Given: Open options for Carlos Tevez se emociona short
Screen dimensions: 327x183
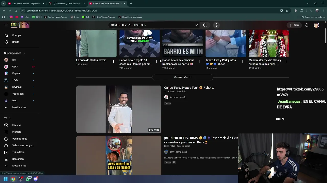Looking at the screenshot, I should pyautogui.click(x=200, y=62).
